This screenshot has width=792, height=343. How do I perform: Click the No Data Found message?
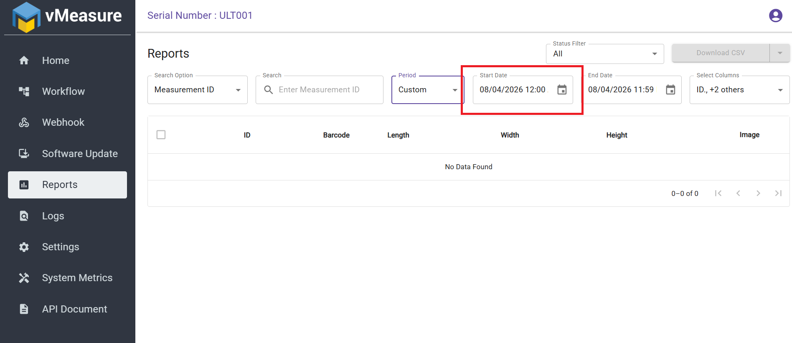(x=469, y=167)
